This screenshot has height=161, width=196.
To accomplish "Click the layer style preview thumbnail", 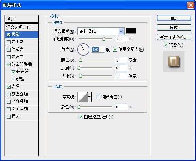I will pyautogui.click(x=174, y=61).
